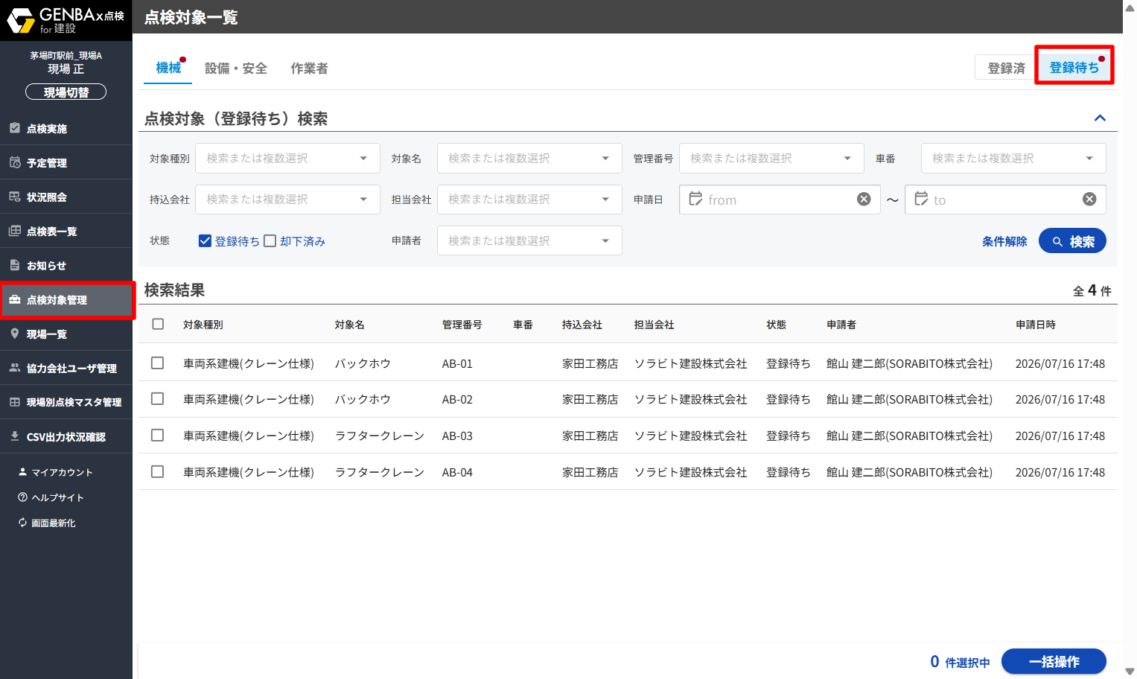
Task: Click the CSV出力状況確認 download icon
Action: [x=15, y=436]
